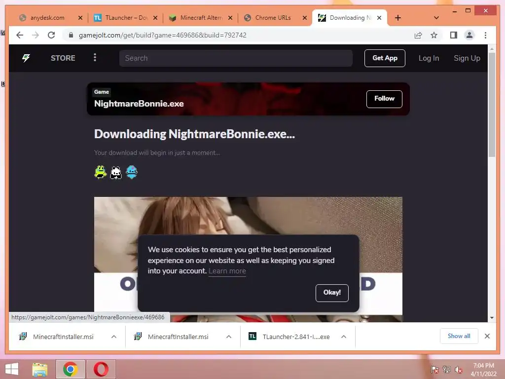Switch to the TLauncher tab
The height and width of the screenshot is (379, 505).
[125, 18]
